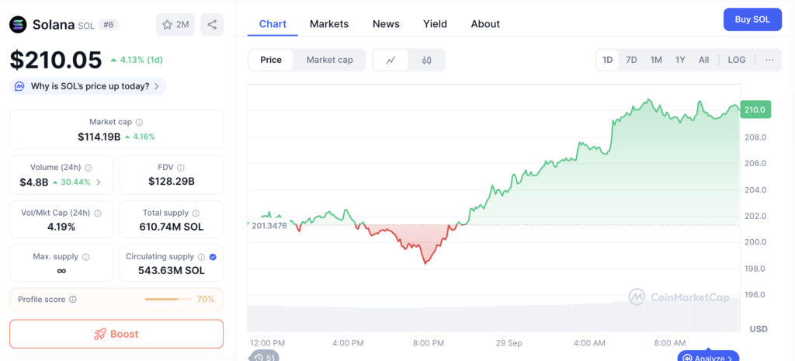Click the USD currency label
The width and height of the screenshot is (795, 361).
759,329
